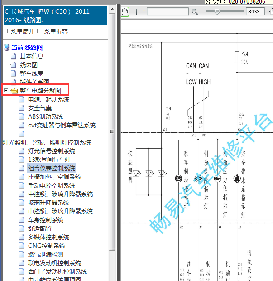Adjust the zoom slider handle

217,12
